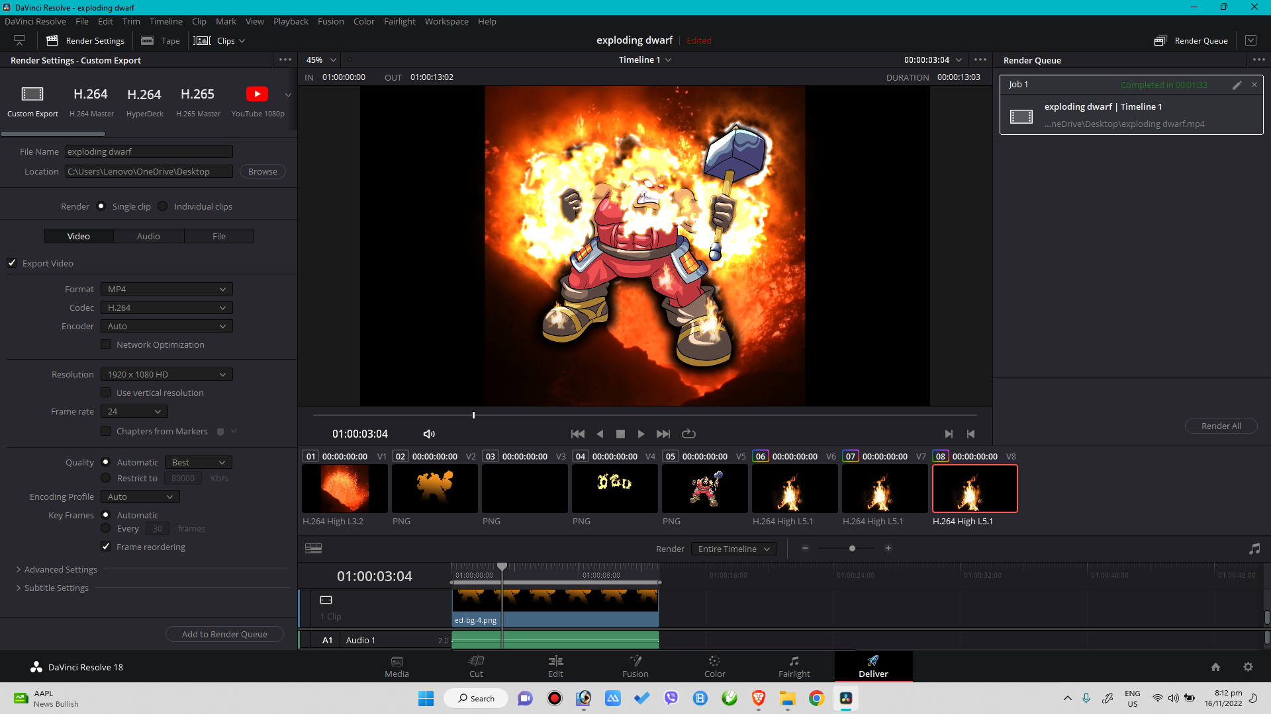The width and height of the screenshot is (1271, 714).
Task: Open the Fairlight page
Action: pyautogui.click(x=794, y=666)
